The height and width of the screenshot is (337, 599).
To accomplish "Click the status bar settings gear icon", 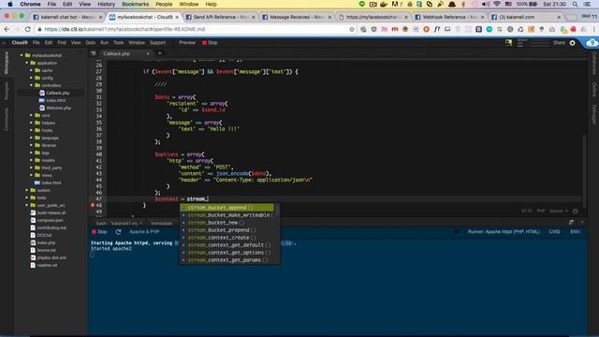I will click(x=576, y=211).
